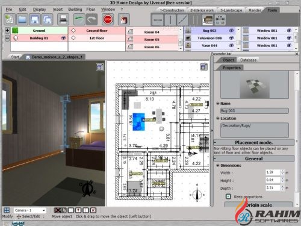Click the save-all double floppy icon
The height and width of the screenshot is (226, 301).
(x=47, y=19)
